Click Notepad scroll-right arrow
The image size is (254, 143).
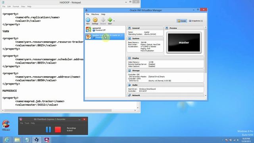point(135,110)
